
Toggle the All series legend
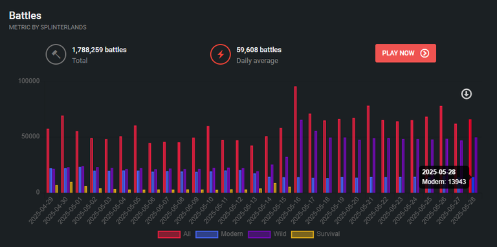(x=175, y=234)
